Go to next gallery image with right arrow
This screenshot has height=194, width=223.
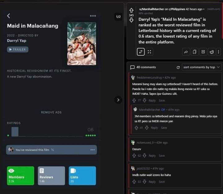[118, 100]
